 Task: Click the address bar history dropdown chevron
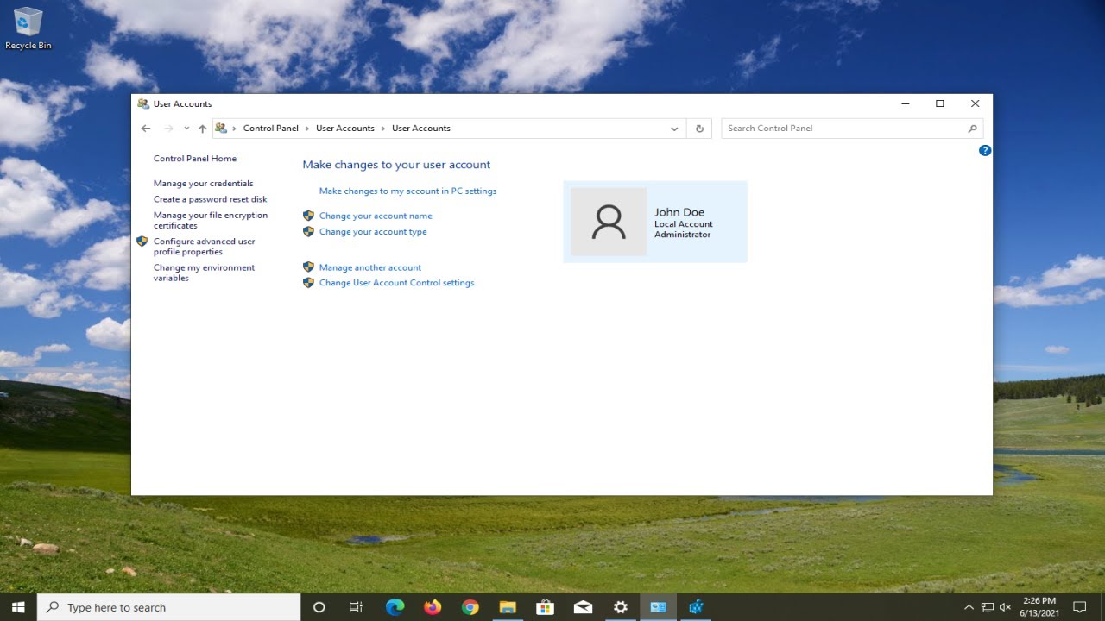(x=674, y=129)
